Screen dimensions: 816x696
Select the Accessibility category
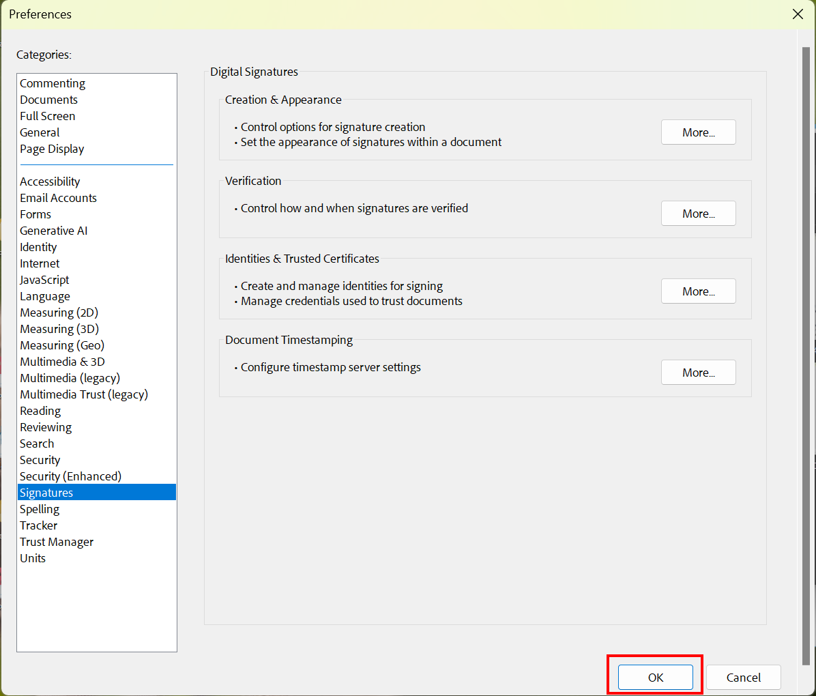pyautogui.click(x=50, y=182)
